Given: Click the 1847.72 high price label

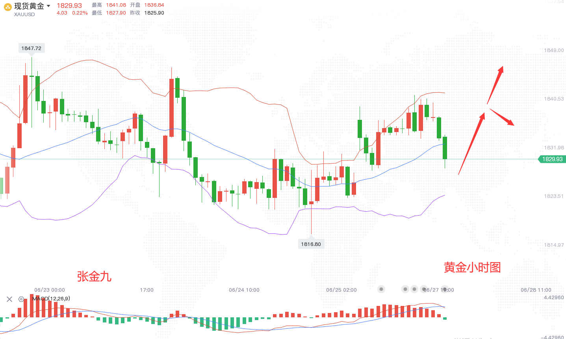Looking at the screenshot, I should 32,48.
